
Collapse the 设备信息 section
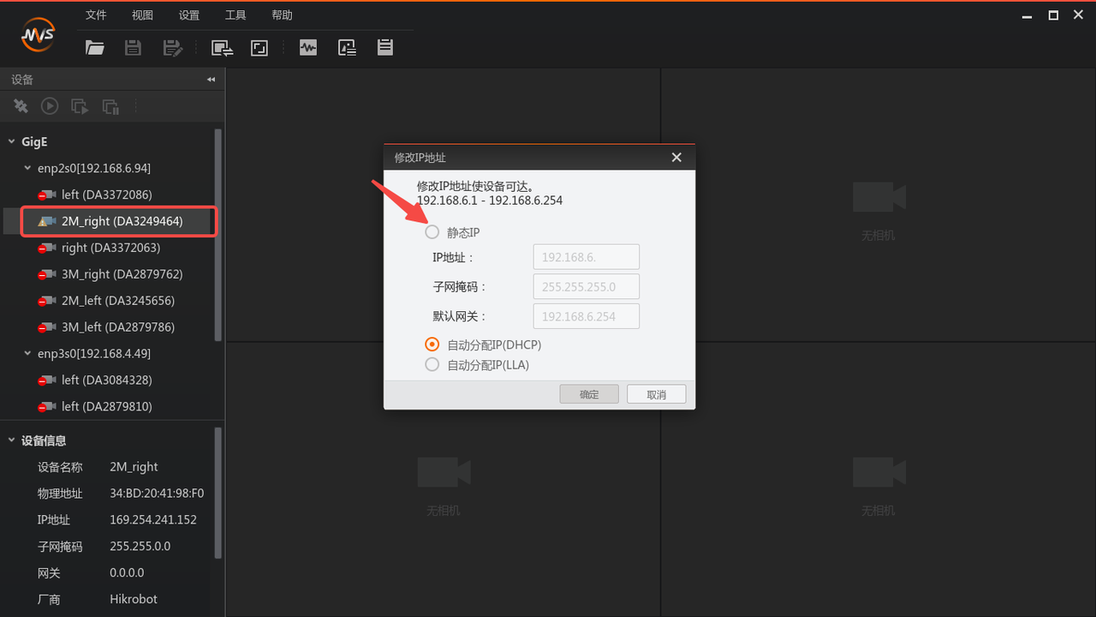pyautogui.click(x=12, y=440)
